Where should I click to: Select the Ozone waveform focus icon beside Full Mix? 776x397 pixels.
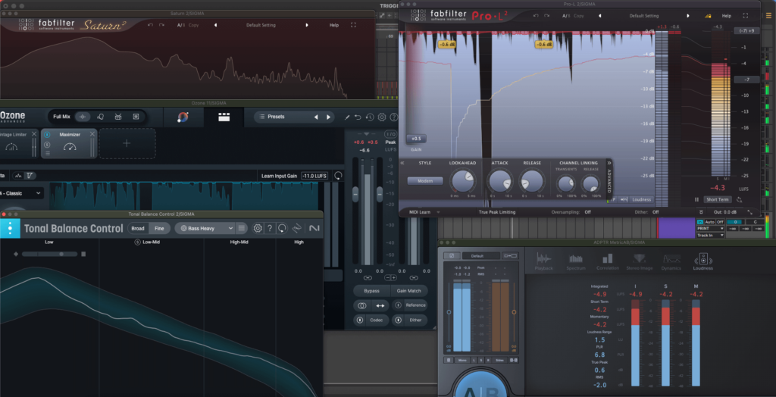pyautogui.click(x=83, y=117)
